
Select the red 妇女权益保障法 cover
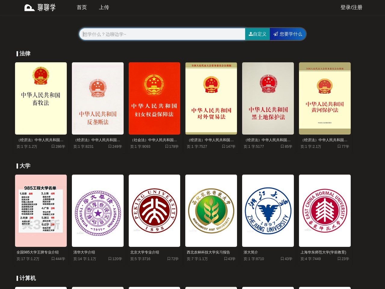pyautogui.click(x=154, y=98)
